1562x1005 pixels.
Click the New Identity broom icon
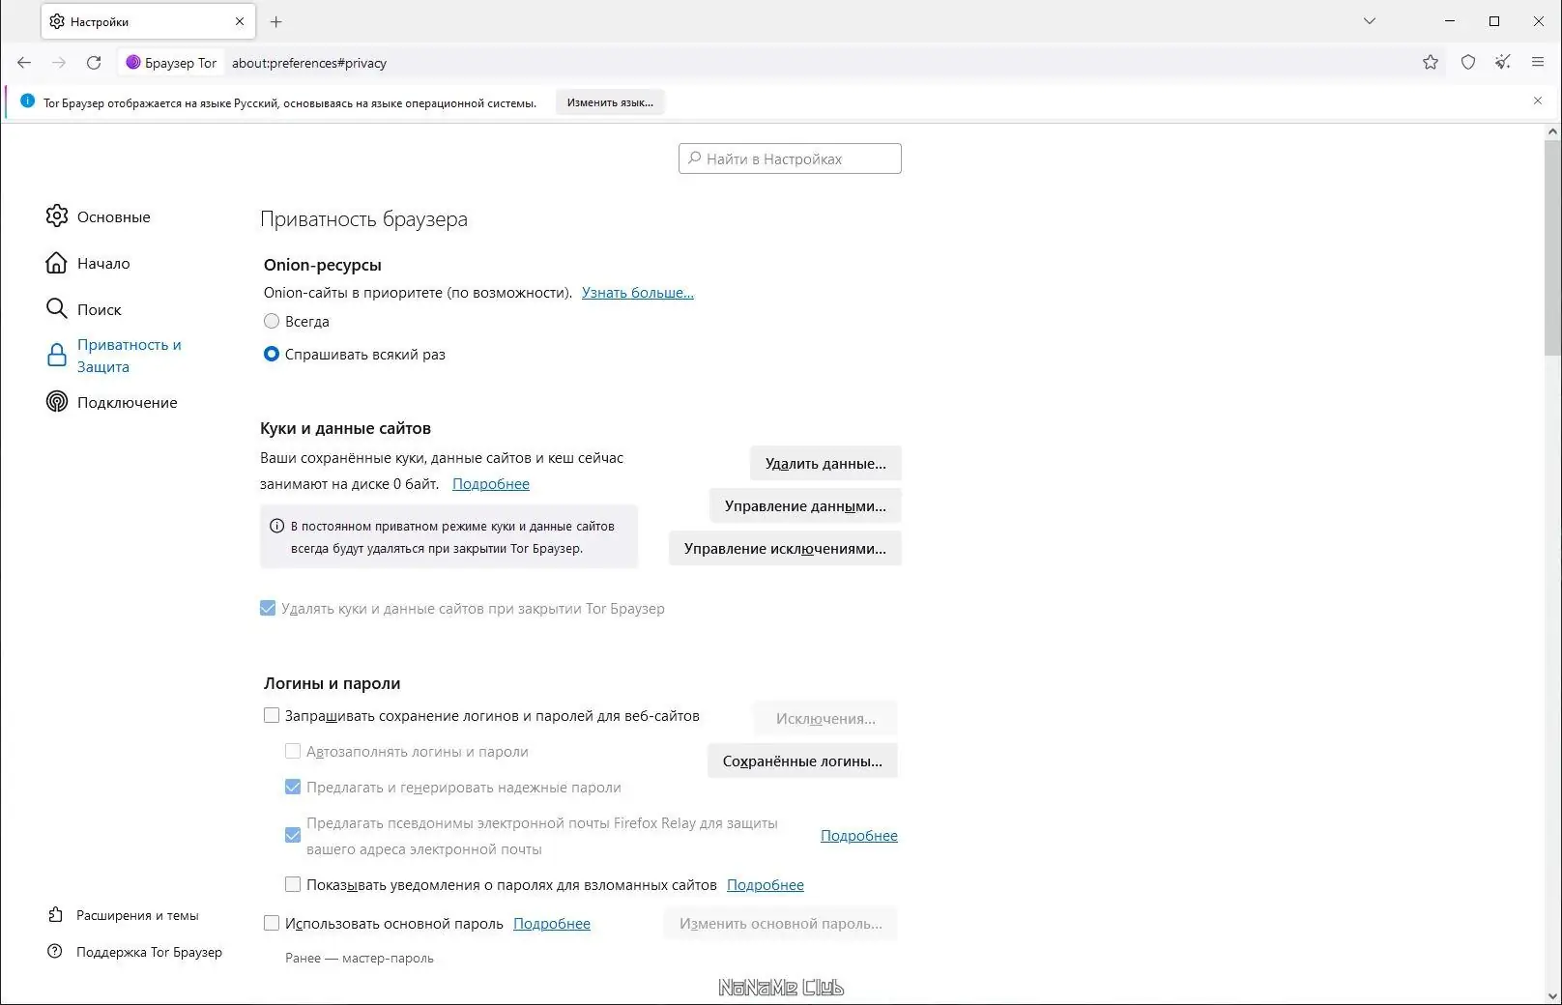pyautogui.click(x=1503, y=63)
